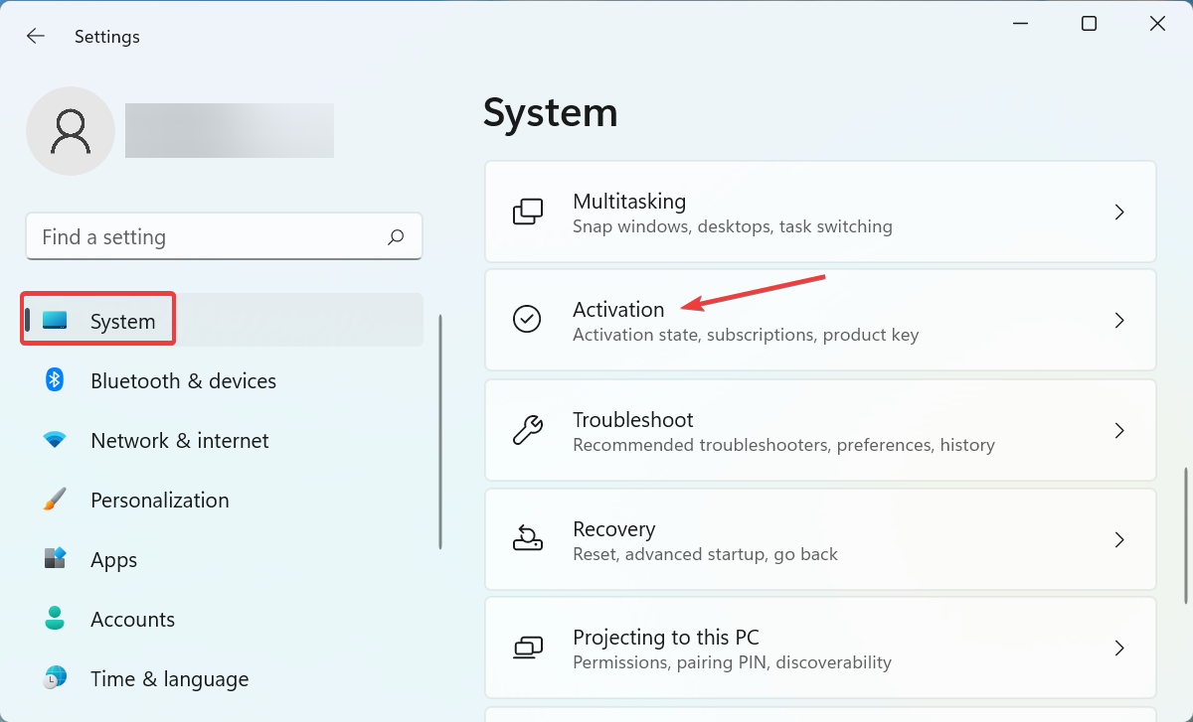The height and width of the screenshot is (722, 1193).
Task: Minimize the Settings window
Action: click(x=1021, y=24)
